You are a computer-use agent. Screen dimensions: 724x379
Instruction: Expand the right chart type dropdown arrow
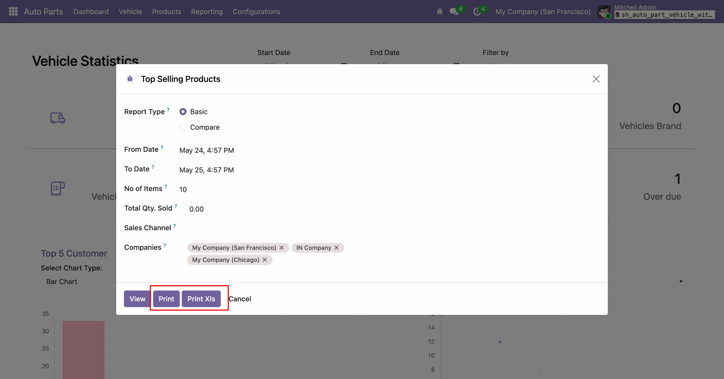(x=681, y=282)
